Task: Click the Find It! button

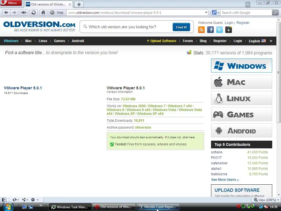Action: click(x=181, y=27)
